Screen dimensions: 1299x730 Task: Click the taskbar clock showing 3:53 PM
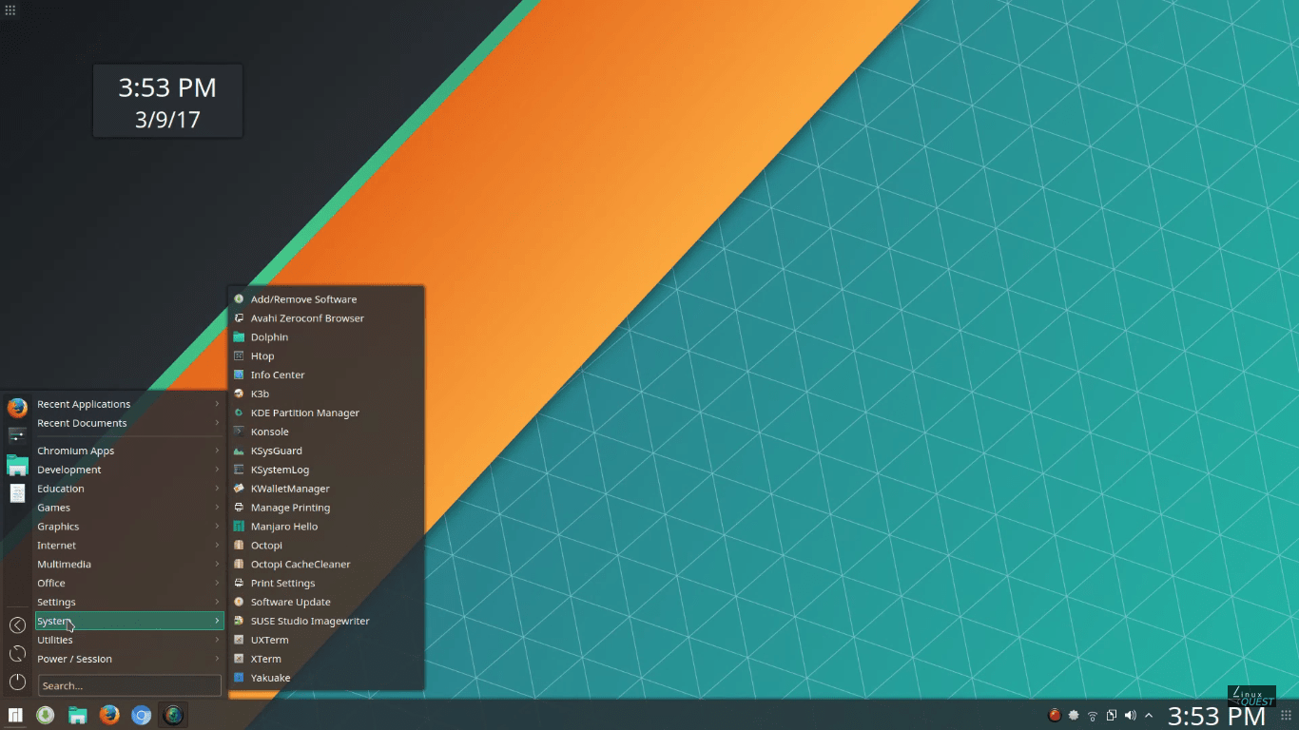tap(1216, 716)
